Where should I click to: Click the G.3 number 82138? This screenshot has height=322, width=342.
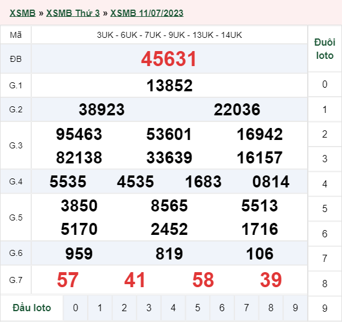coord(79,157)
